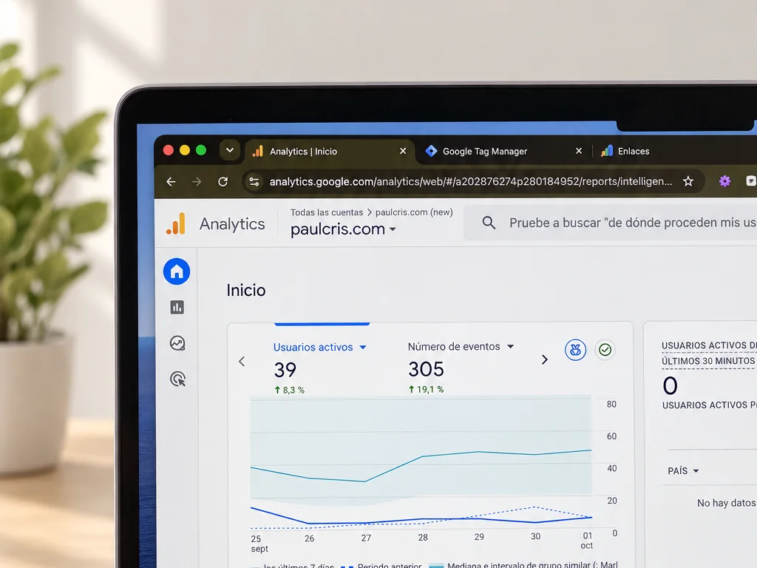
Task: Open site info icon in address bar
Action: click(254, 182)
